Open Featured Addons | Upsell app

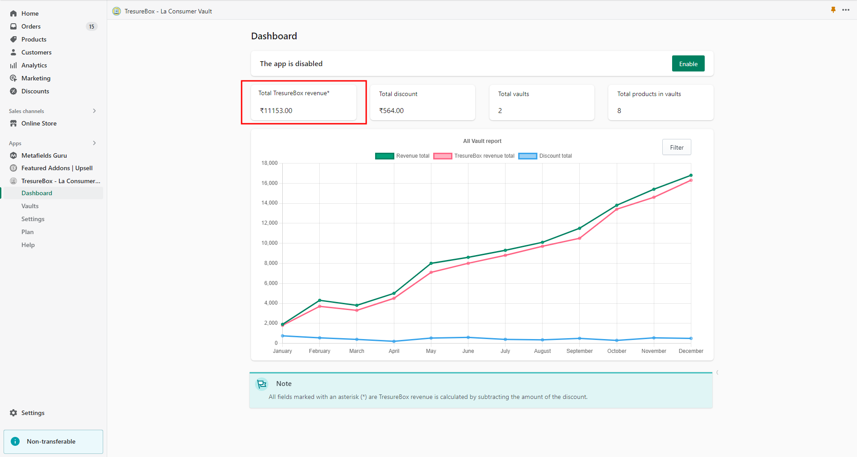pyautogui.click(x=57, y=168)
